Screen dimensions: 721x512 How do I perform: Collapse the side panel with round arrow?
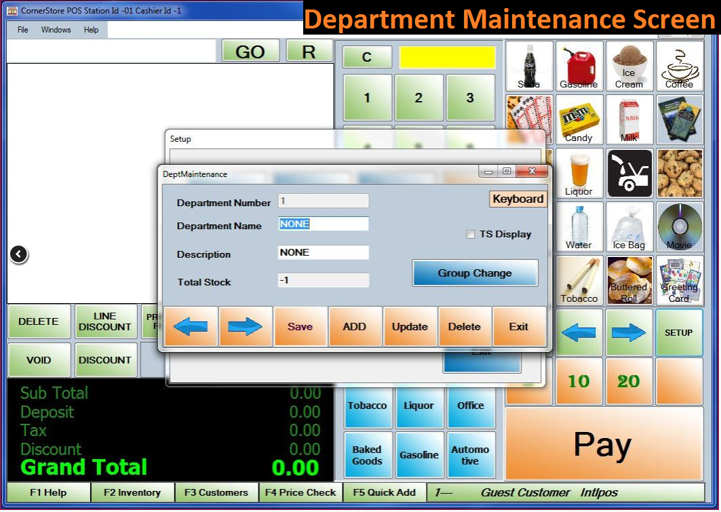click(x=19, y=254)
